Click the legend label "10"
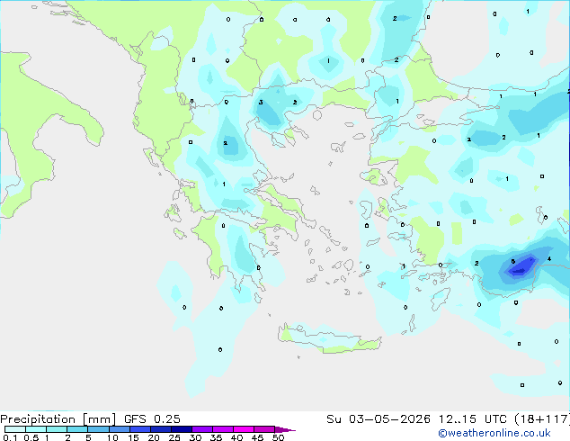The image size is (570, 441). tap(112, 437)
